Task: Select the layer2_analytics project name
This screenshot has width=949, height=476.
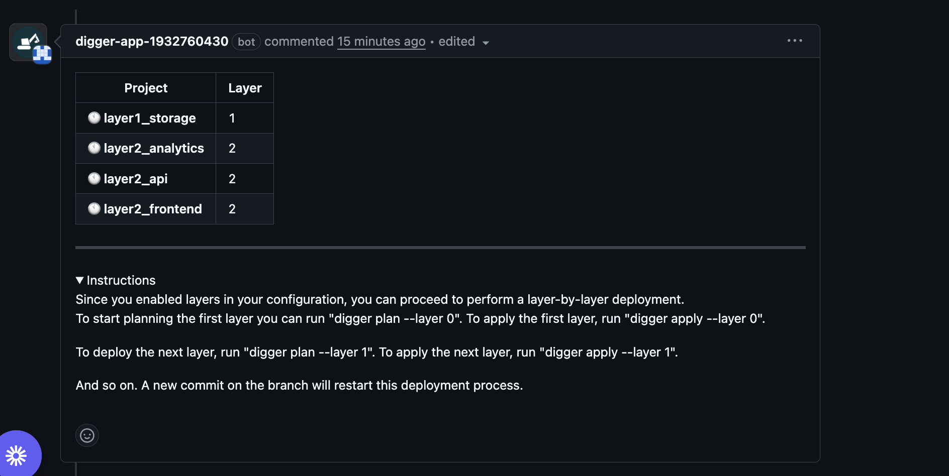Action: tap(153, 148)
